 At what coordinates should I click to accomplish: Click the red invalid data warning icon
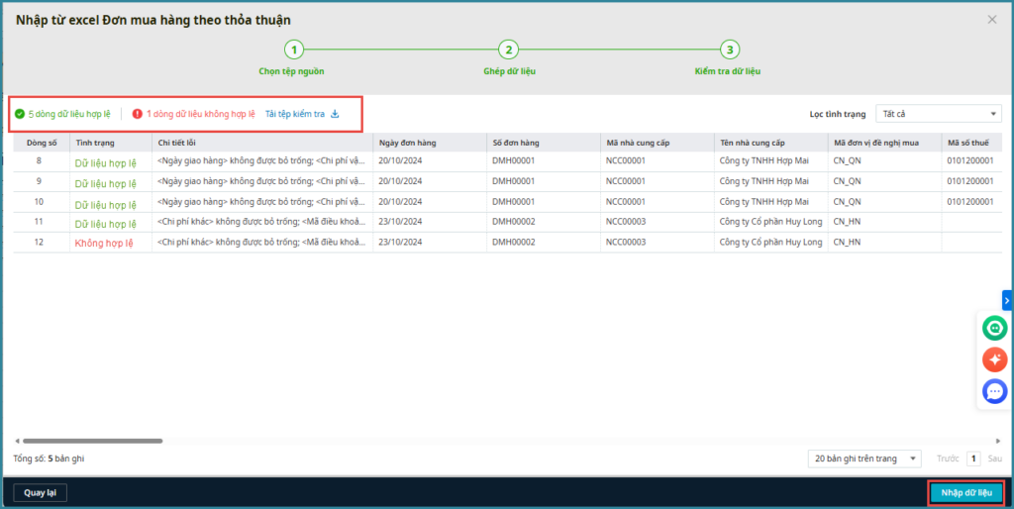pyautogui.click(x=138, y=114)
